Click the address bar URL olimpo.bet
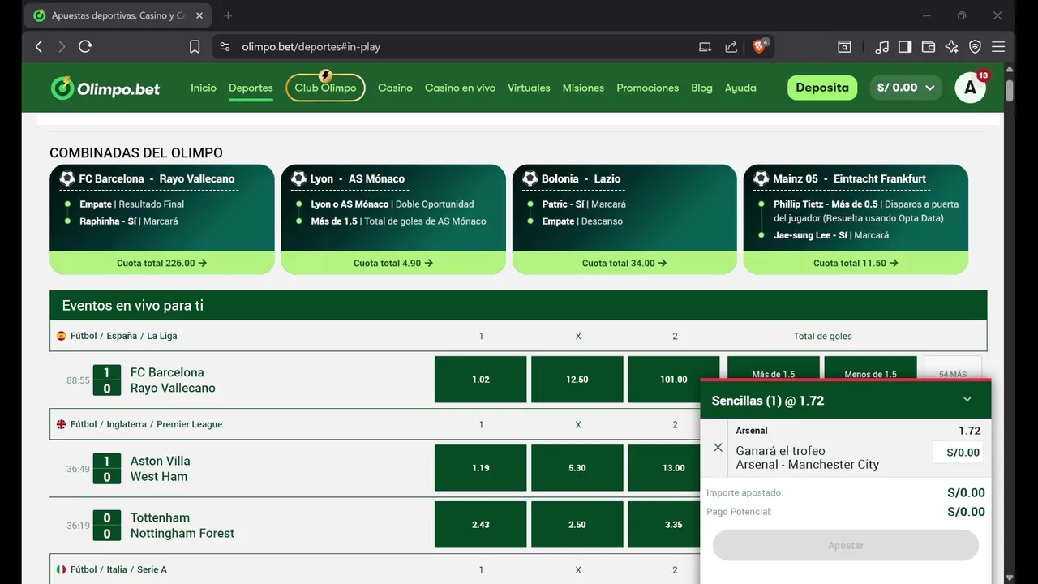This screenshot has height=584, width=1038. tap(311, 47)
